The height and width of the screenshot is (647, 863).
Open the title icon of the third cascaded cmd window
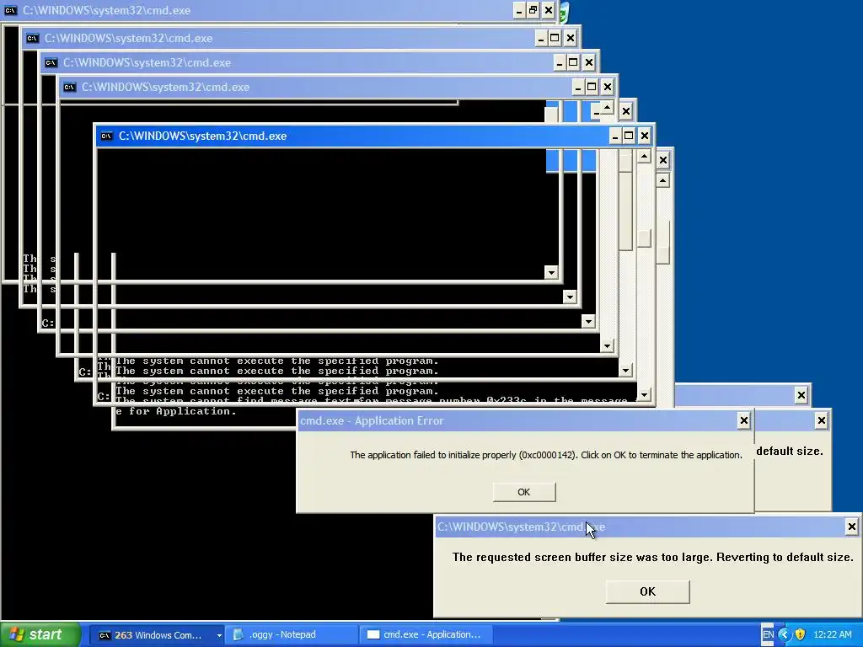(x=51, y=62)
